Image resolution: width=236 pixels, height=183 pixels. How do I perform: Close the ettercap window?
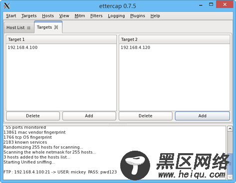pos(225,4)
